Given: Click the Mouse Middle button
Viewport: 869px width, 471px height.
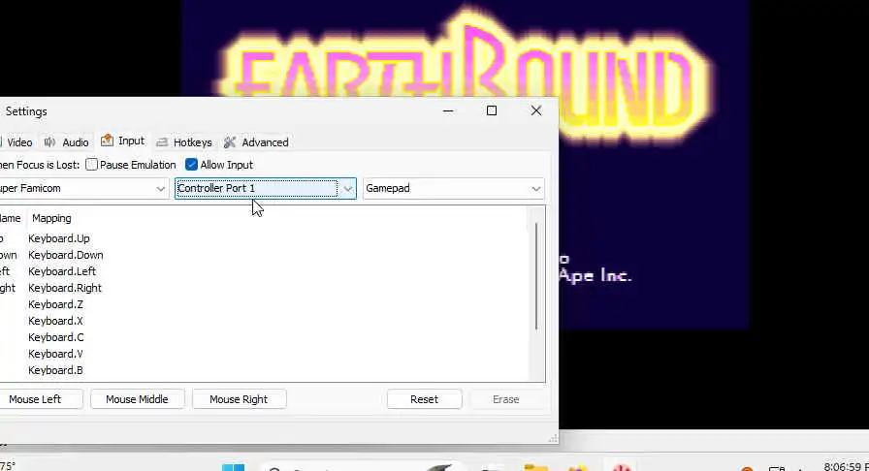Looking at the screenshot, I should pyautogui.click(x=137, y=399).
